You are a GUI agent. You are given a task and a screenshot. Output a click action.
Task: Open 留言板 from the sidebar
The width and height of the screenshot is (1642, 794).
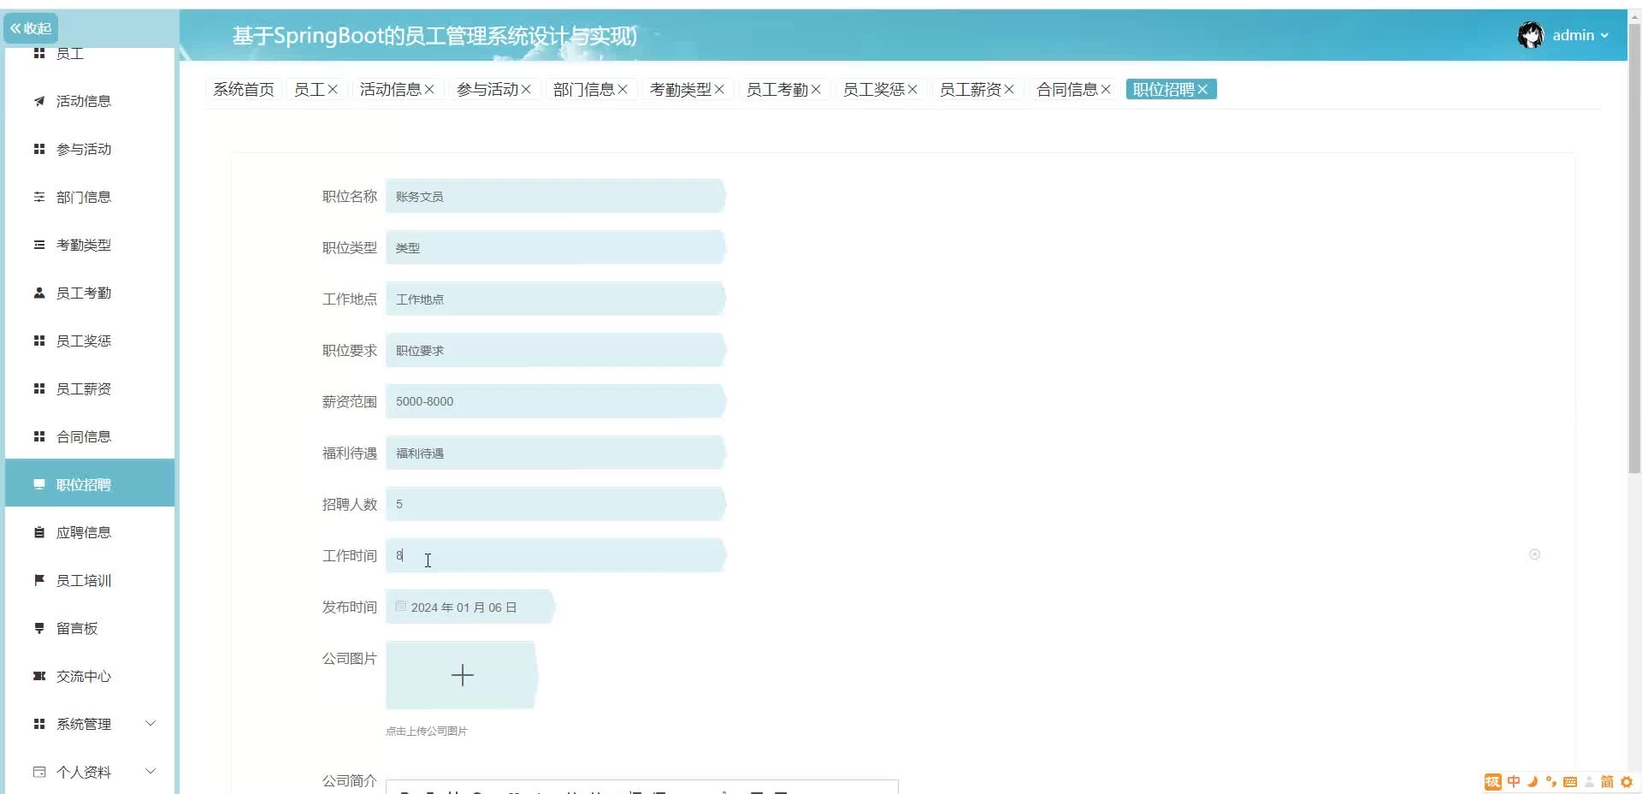pyautogui.click(x=77, y=628)
